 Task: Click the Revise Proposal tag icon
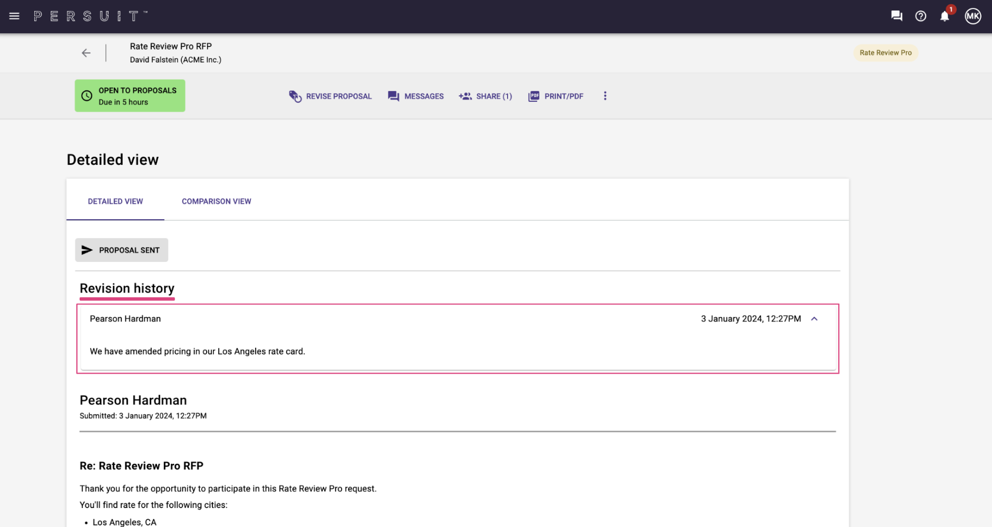click(295, 96)
